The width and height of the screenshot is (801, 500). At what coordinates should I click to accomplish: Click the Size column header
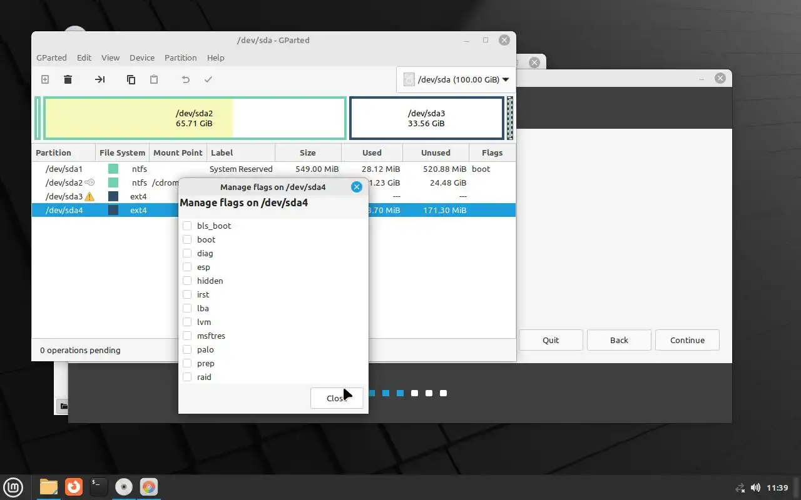pyautogui.click(x=308, y=152)
